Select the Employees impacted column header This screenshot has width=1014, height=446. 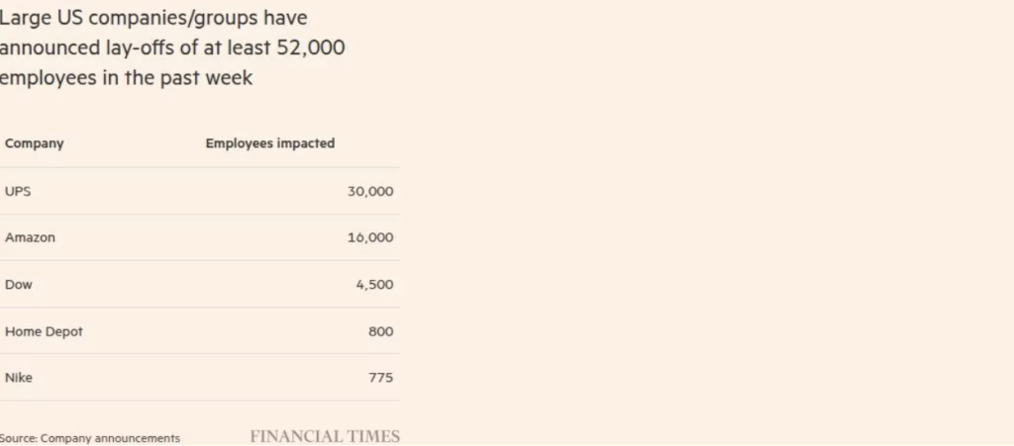click(x=270, y=143)
